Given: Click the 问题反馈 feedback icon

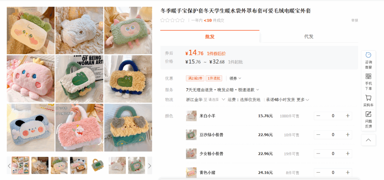Looking at the screenshot, I should pyautogui.click(x=368, y=120).
